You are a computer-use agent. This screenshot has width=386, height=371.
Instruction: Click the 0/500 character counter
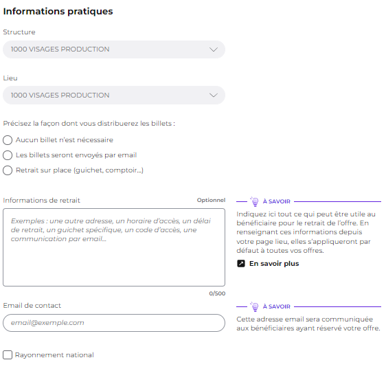tap(217, 293)
